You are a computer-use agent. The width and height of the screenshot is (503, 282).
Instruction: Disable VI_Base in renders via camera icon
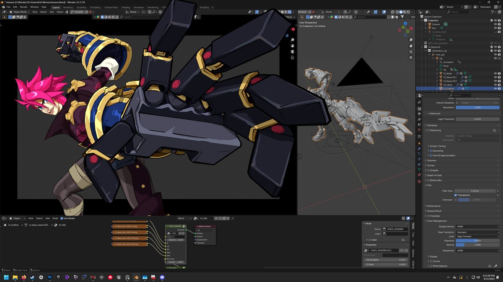coord(499,74)
